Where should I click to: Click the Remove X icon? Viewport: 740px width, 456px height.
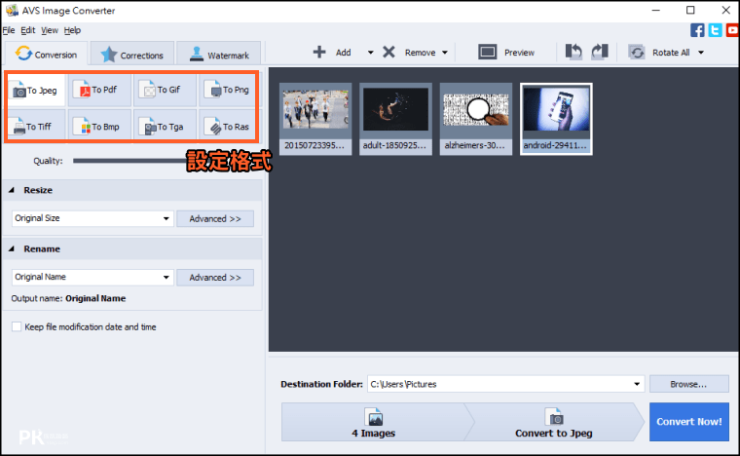388,52
